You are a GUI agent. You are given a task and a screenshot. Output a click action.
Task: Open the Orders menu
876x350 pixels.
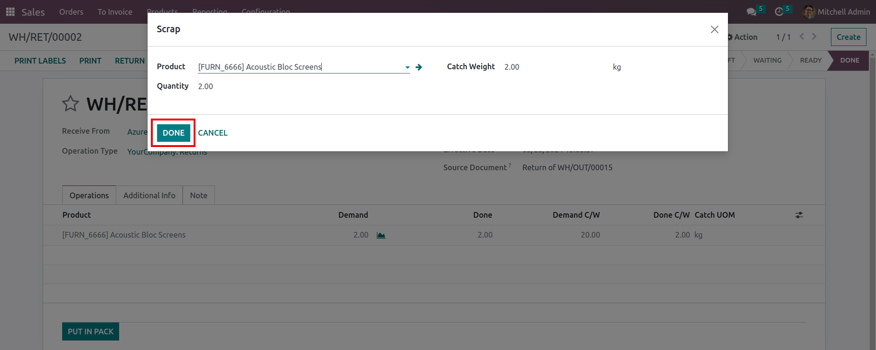[71, 12]
